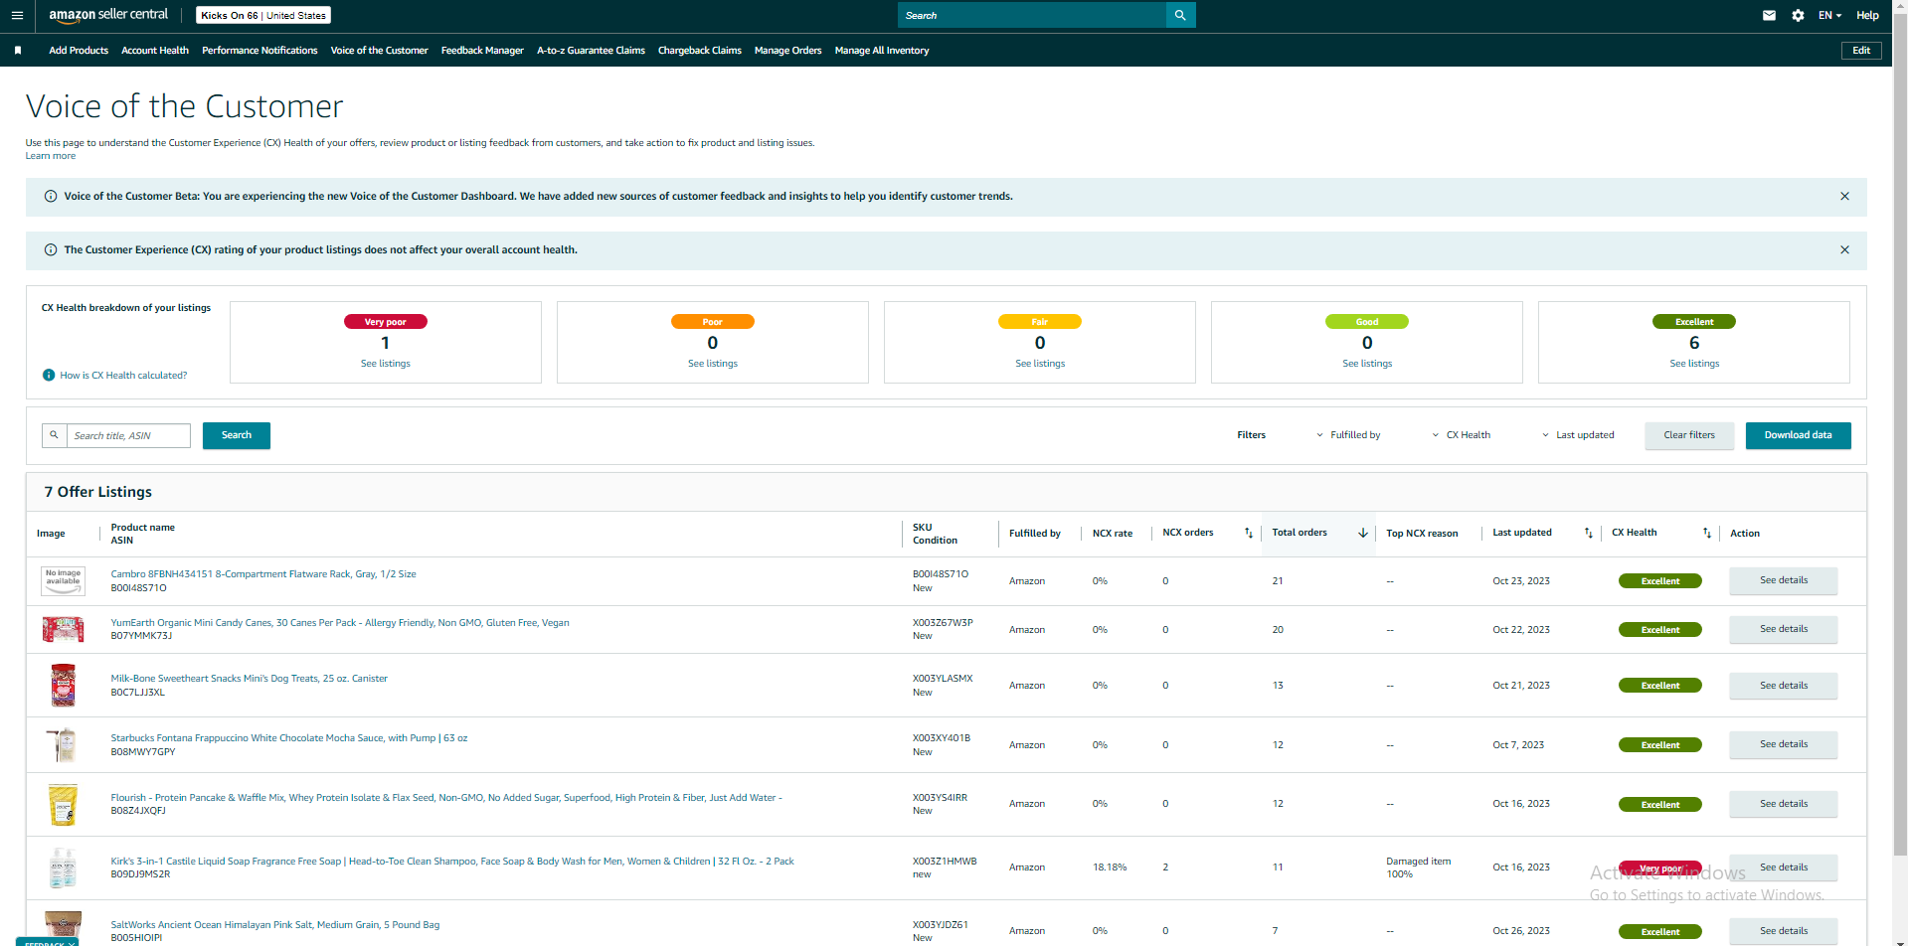
Task: Open Chargeback Claims
Action: click(x=700, y=51)
